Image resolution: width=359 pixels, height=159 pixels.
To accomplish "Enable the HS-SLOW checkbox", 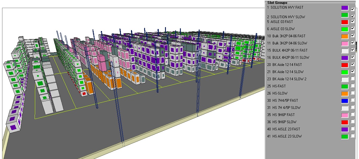I will [353, 93].
